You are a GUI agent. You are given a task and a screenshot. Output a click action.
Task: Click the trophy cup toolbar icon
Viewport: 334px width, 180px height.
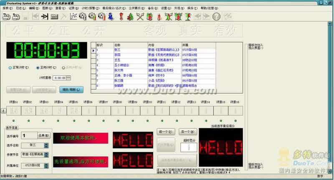pyautogui.click(x=188, y=17)
